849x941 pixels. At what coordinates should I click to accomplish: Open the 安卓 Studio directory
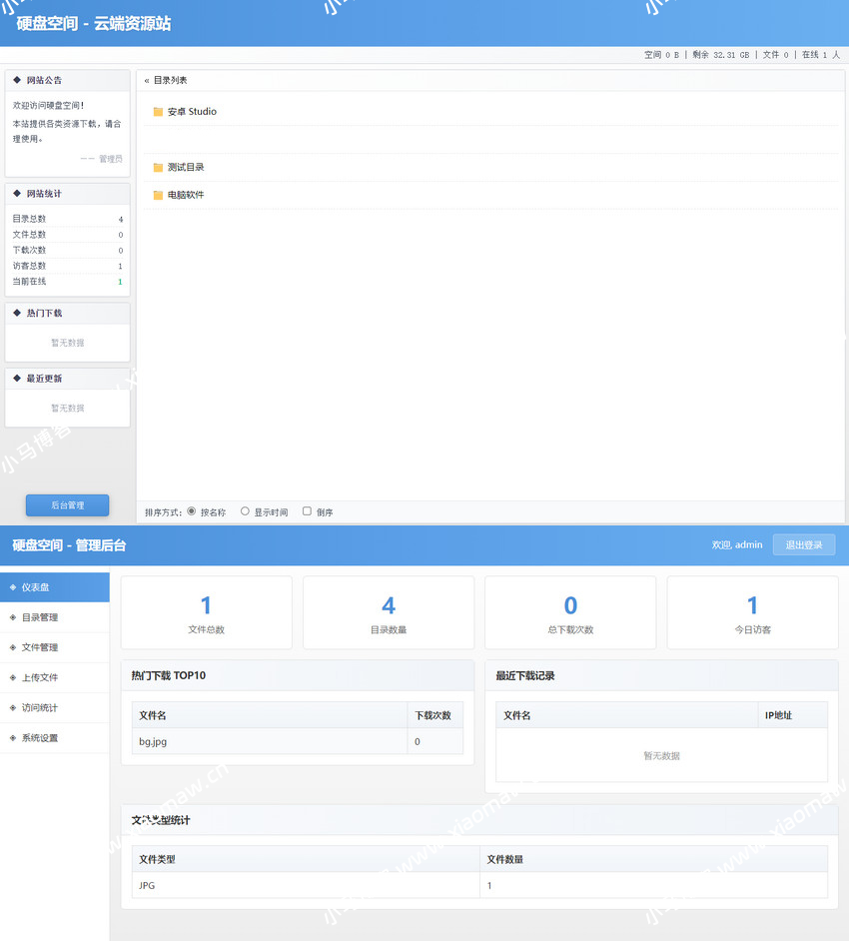coord(192,112)
